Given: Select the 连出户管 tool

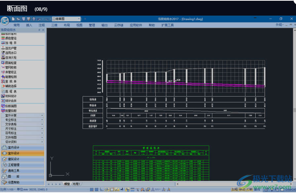Looking at the screenshot, I should [x=9, y=48].
